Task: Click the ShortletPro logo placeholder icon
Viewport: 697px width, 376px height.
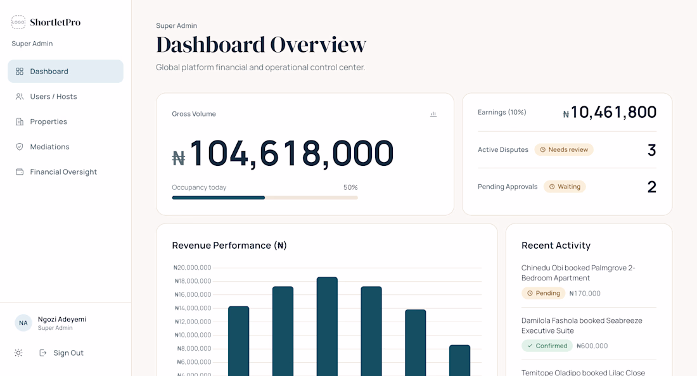Action: 18,22
